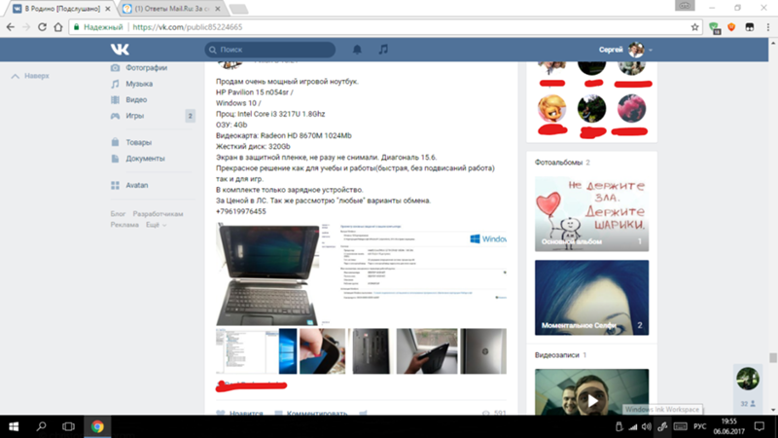Open the Моментальное Селфи album

coord(591,298)
